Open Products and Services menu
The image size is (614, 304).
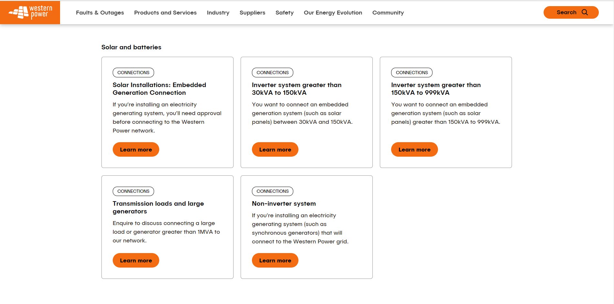(165, 13)
